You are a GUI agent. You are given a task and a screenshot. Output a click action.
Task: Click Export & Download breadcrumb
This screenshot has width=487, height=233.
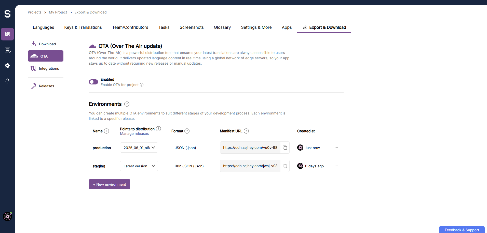pos(90,12)
